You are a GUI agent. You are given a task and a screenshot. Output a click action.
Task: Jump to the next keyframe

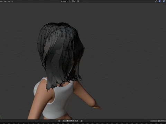pos(71,121)
